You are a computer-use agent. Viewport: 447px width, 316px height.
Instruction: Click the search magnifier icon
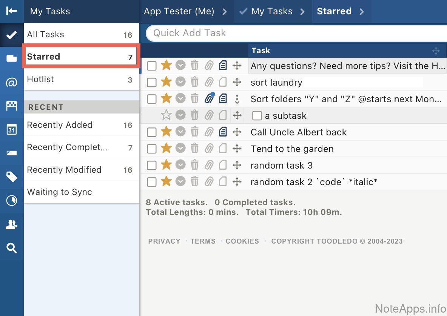[x=12, y=248]
